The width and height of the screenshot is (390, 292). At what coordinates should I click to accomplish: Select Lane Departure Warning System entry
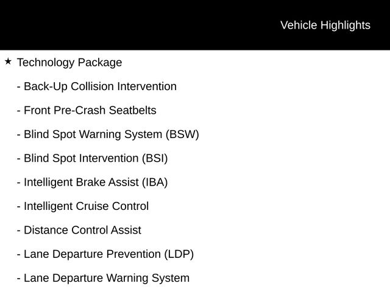pyautogui.click(x=103, y=278)
